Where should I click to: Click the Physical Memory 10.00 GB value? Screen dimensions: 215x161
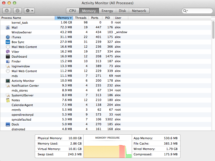(75, 138)
